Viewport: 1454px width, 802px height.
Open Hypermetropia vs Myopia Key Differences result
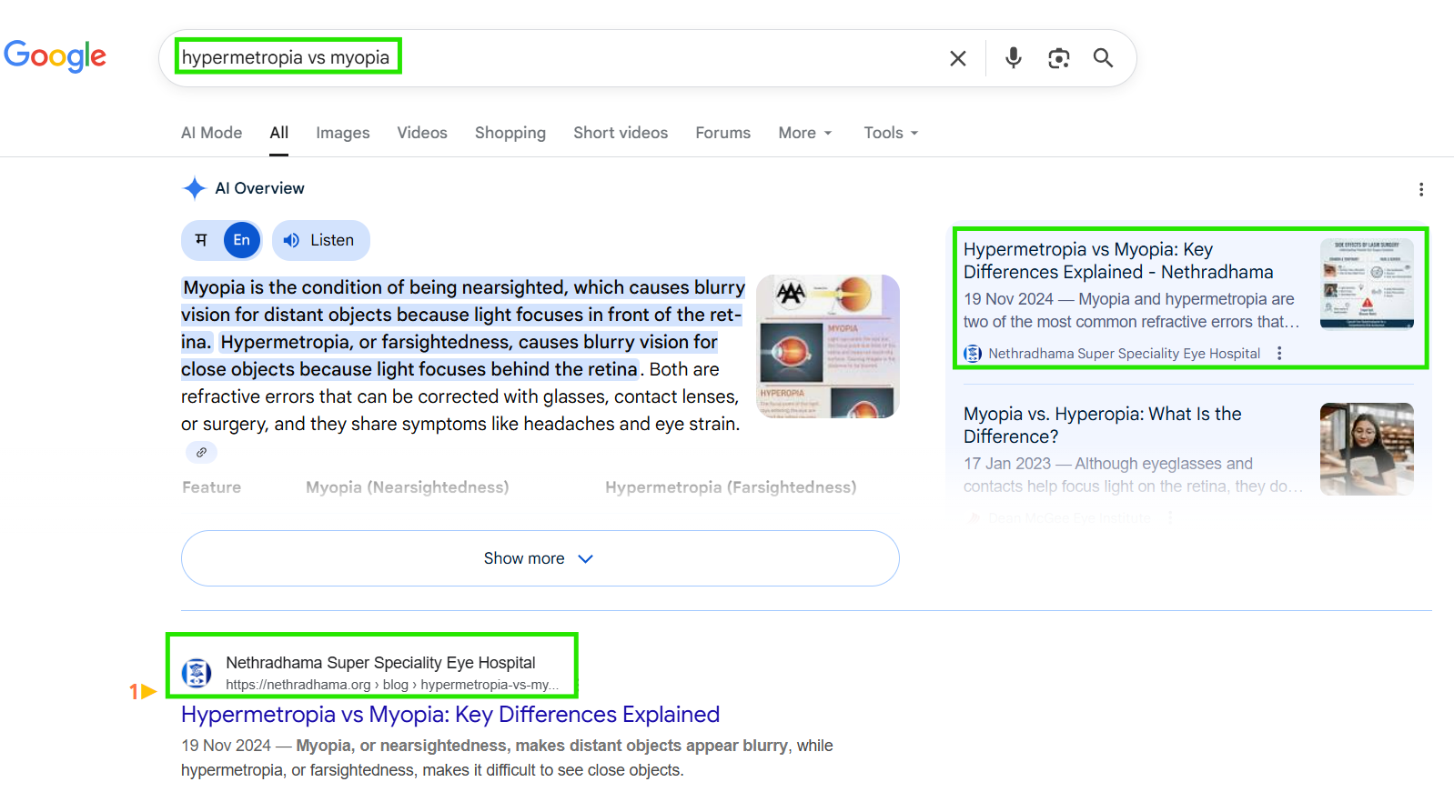[449, 715]
